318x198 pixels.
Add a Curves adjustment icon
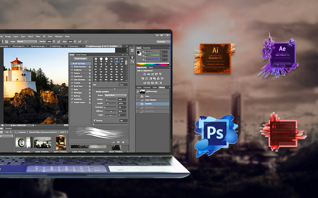point(153,74)
